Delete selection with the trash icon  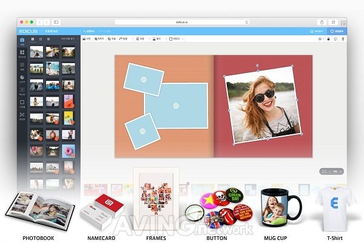343,39
